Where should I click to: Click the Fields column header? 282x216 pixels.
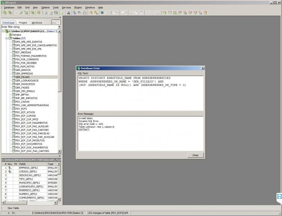(33, 164)
